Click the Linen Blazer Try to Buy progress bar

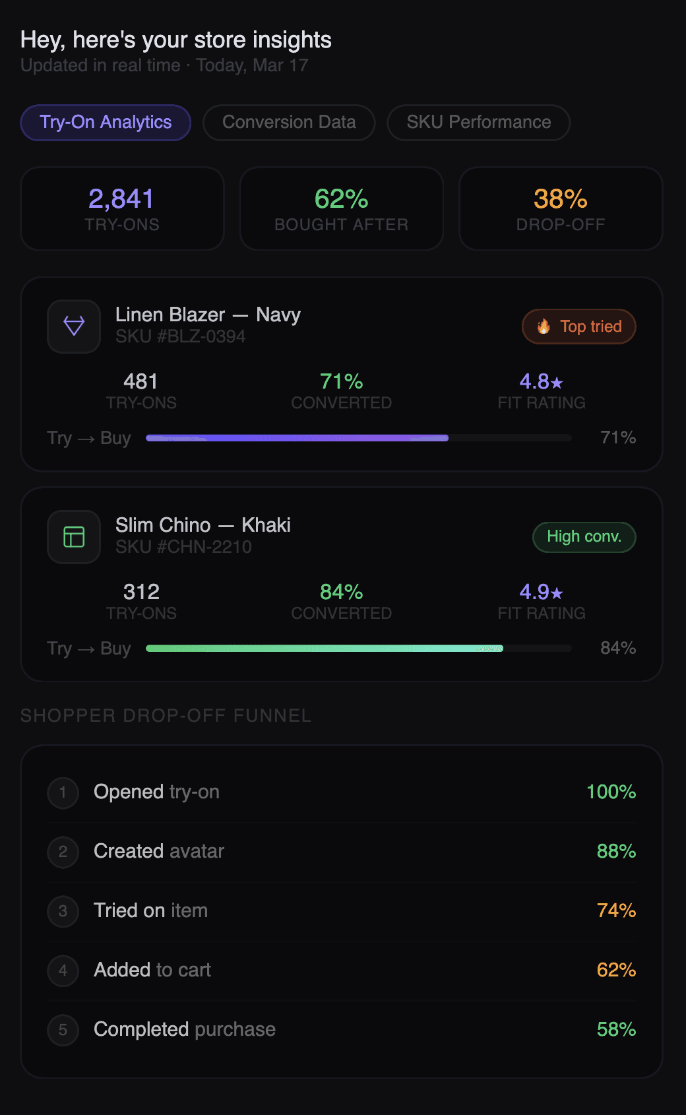(x=358, y=438)
